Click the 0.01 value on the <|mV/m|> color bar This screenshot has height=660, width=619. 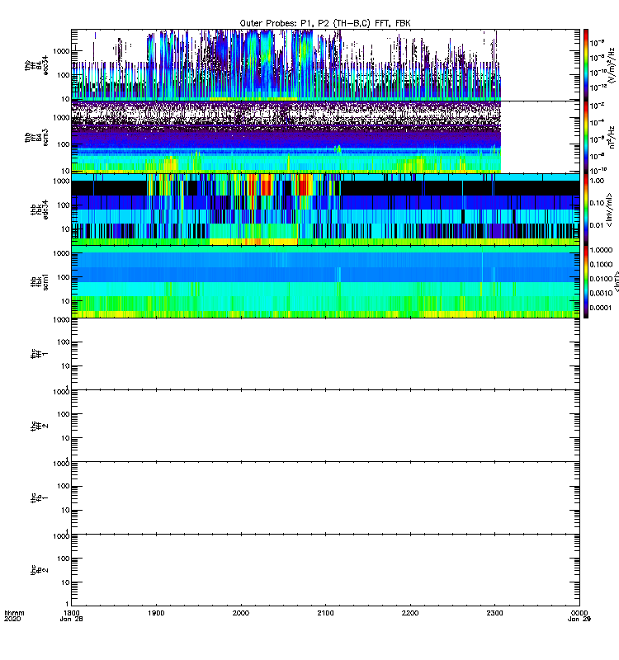click(x=597, y=225)
